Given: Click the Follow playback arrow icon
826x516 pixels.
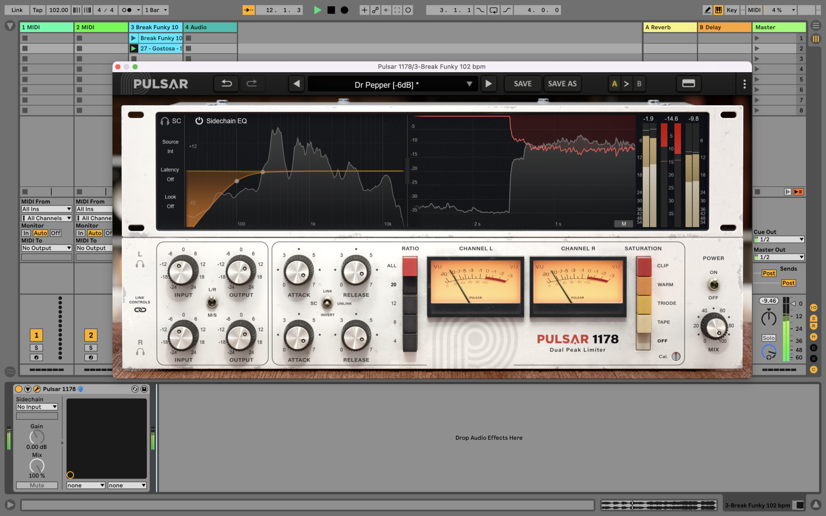Looking at the screenshot, I should pos(248,10).
